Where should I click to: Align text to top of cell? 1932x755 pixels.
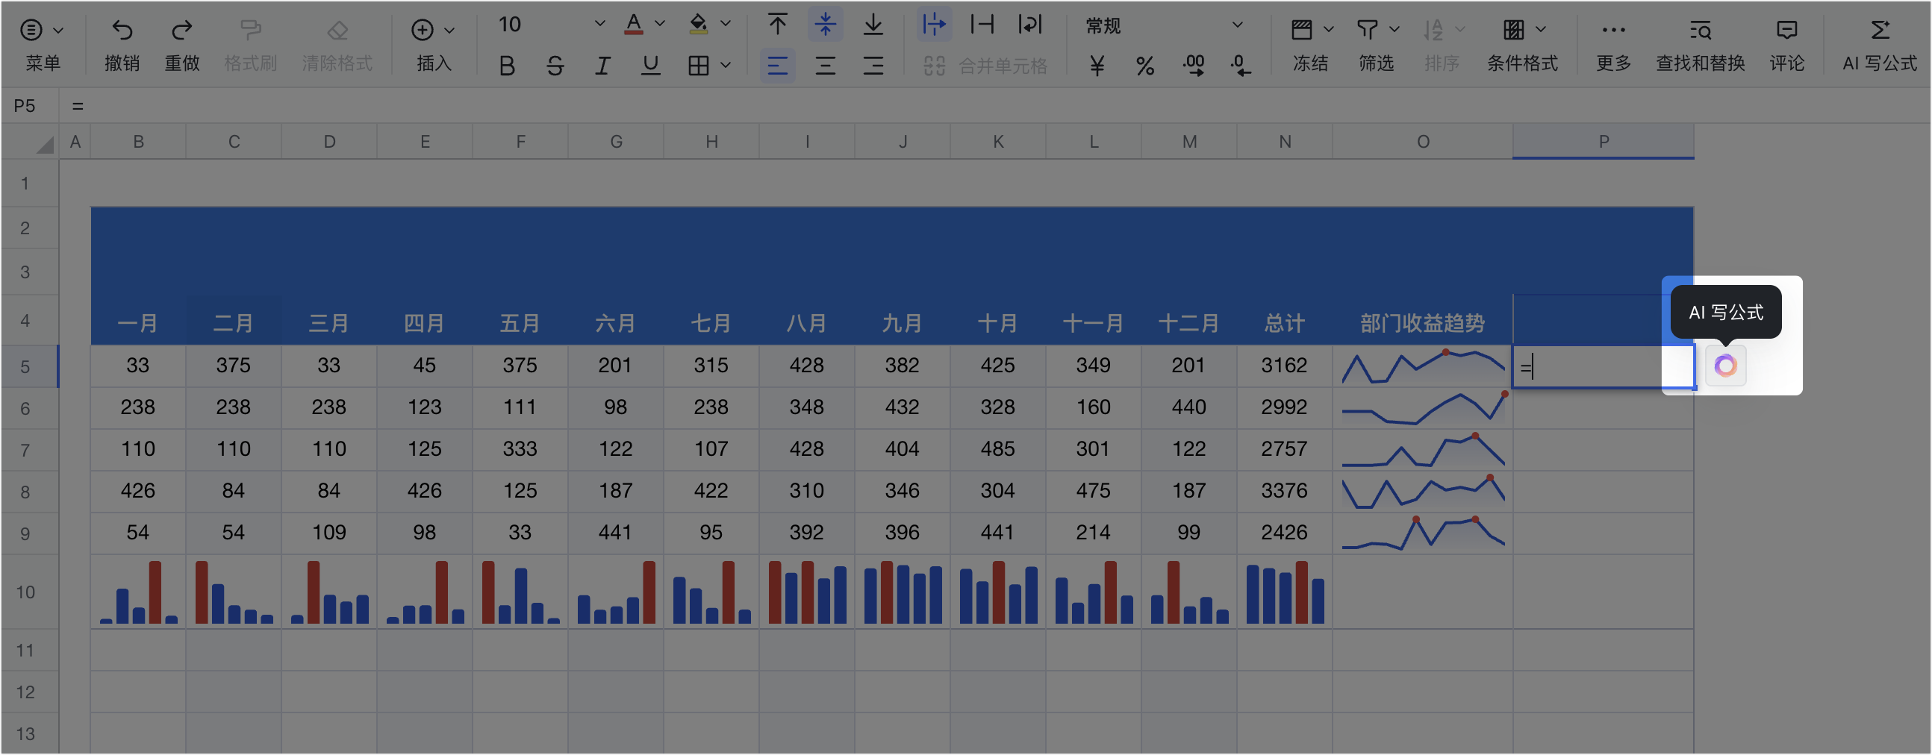[x=778, y=25]
